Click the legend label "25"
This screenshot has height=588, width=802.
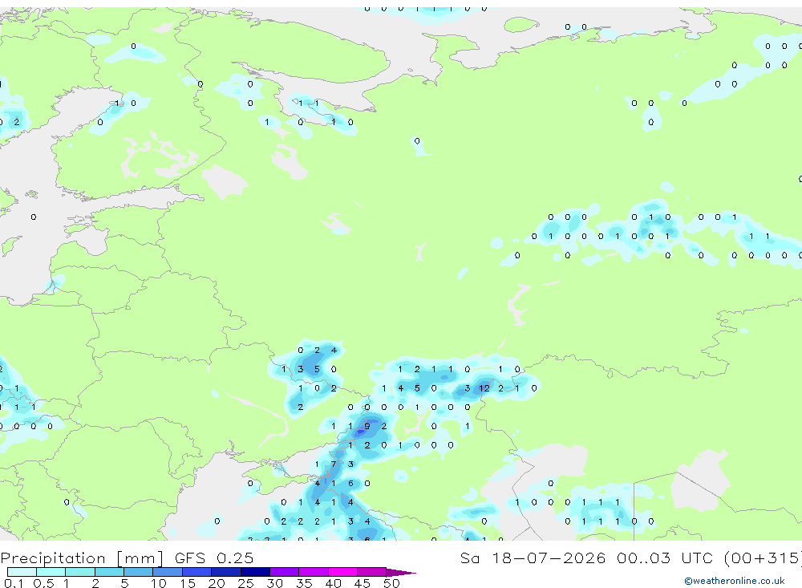tap(245, 583)
